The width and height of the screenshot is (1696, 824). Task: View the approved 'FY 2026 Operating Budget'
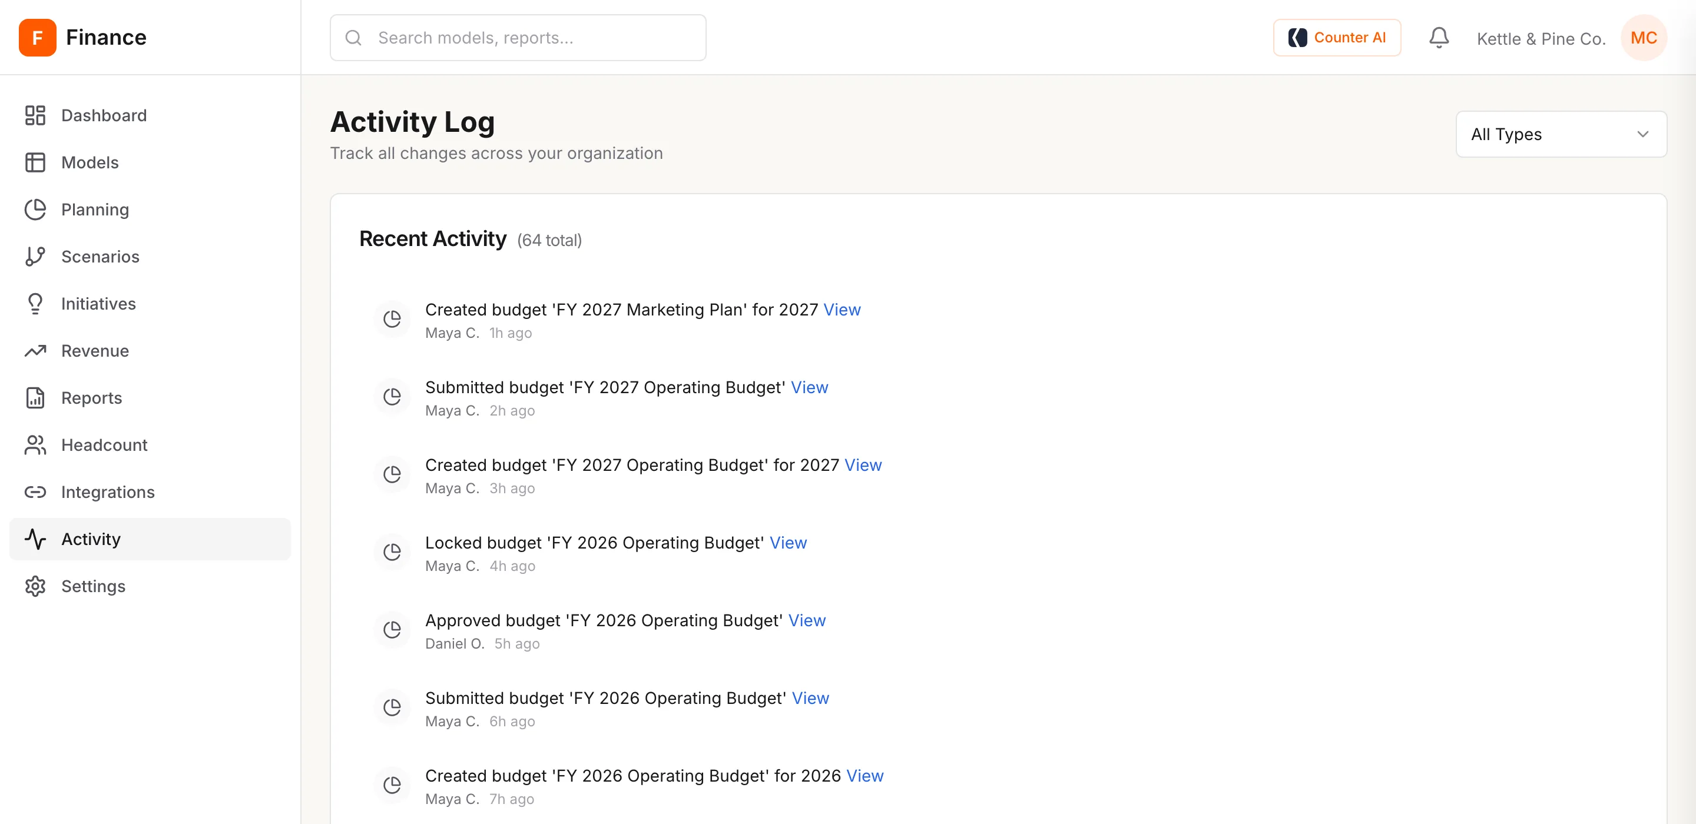pos(807,620)
